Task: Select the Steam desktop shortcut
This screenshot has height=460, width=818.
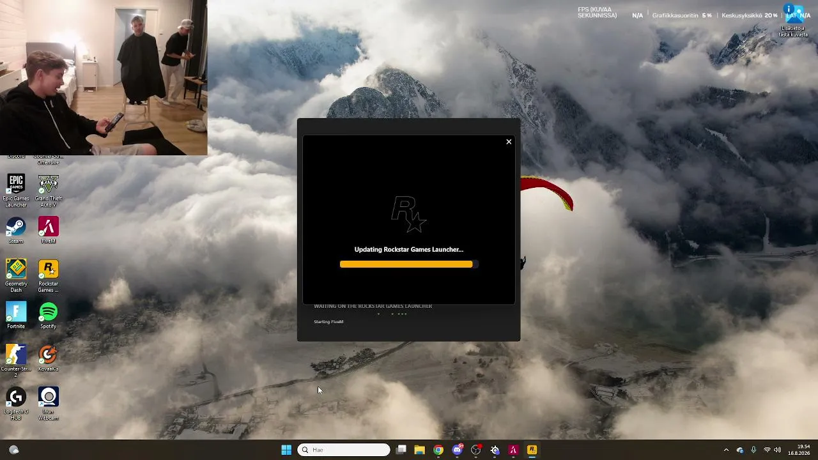Action: (16, 231)
